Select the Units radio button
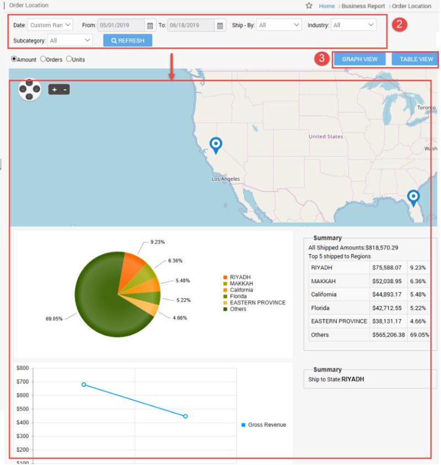This screenshot has width=441, height=465. [x=69, y=60]
